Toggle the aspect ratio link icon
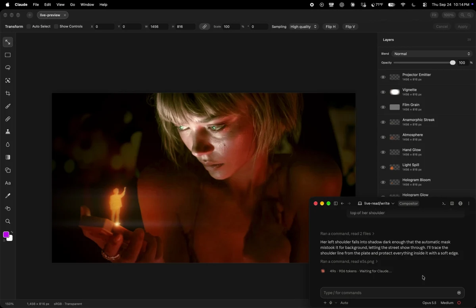This screenshot has width=476, height=308. click(x=205, y=27)
